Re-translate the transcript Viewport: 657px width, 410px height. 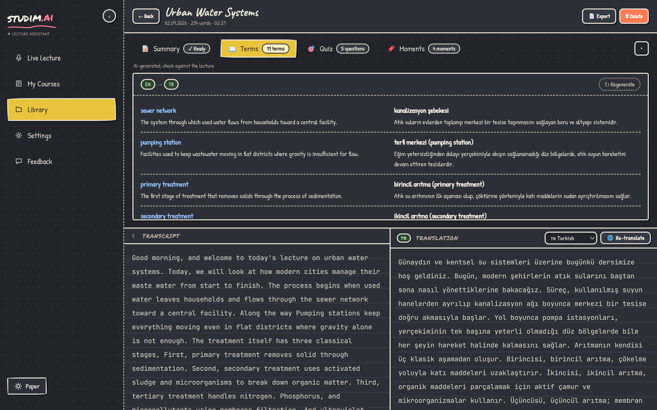coord(625,238)
